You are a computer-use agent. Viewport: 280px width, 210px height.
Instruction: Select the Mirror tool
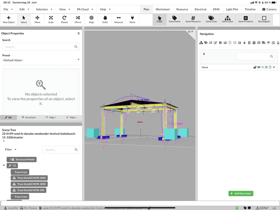click(x=78, y=20)
